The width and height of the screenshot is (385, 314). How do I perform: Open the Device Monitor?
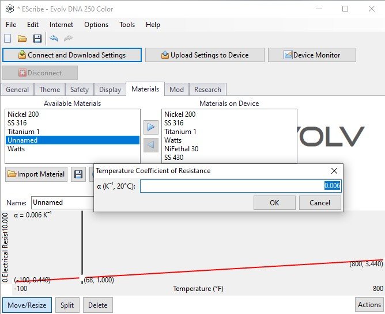[x=312, y=55]
